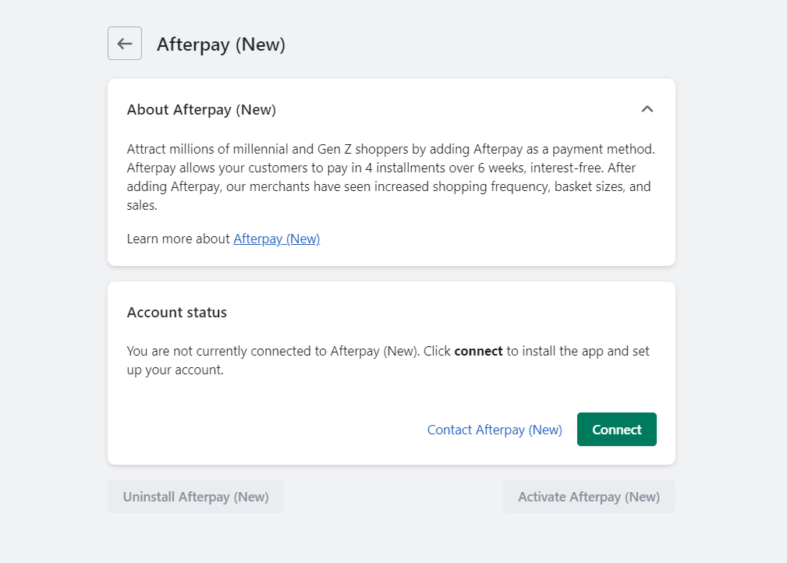Reach Afterpay support via Contact Afterpay (New)
Viewport: 787px width, 563px height.
tap(494, 429)
